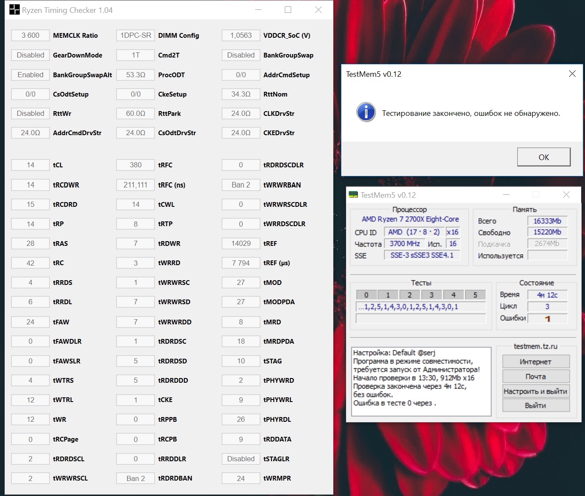
Task: Click the AddrCmdDrvStr label
Action: coord(77,133)
